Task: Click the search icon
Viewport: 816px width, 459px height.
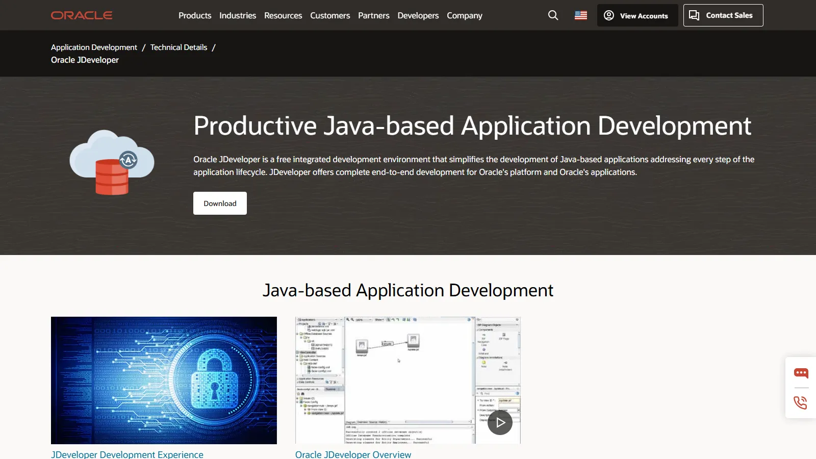Action: 553,15
